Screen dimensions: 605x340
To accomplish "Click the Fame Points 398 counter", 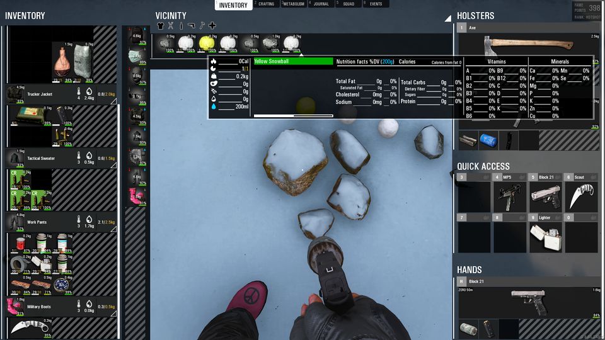I will coord(587,8).
